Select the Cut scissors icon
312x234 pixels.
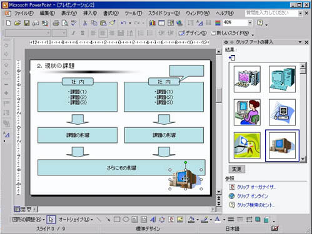tap(85, 23)
